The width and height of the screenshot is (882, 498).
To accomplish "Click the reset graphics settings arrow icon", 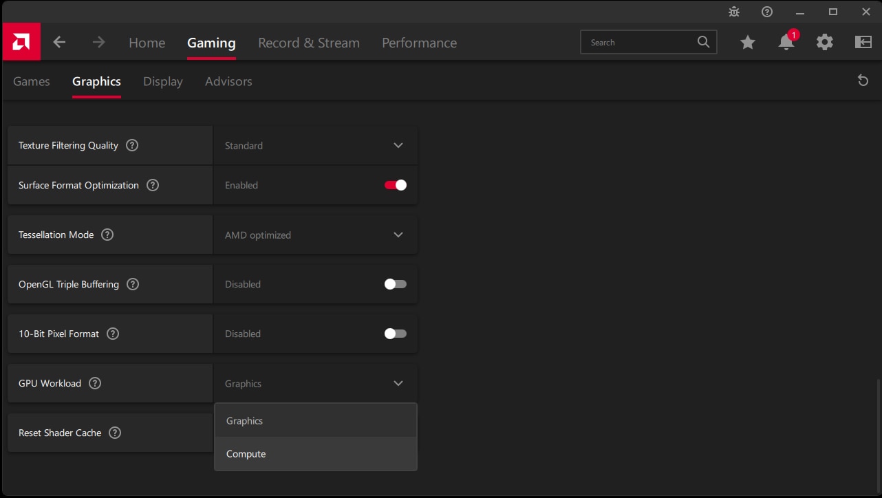I will click(863, 80).
